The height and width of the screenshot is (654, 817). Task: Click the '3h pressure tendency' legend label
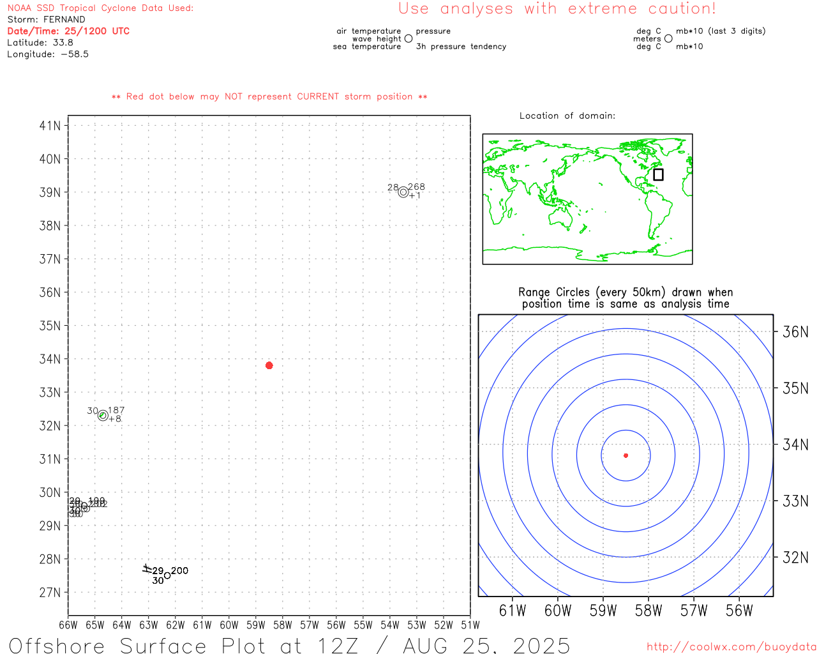point(461,47)
